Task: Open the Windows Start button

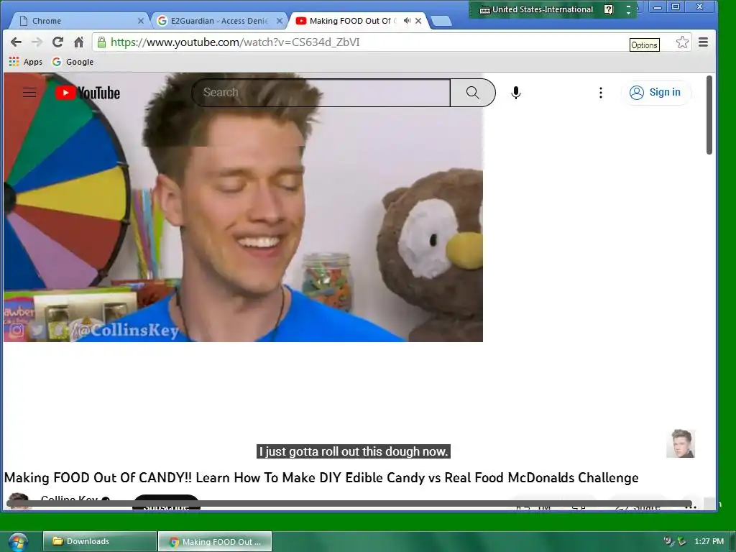Action: [18, 542]
